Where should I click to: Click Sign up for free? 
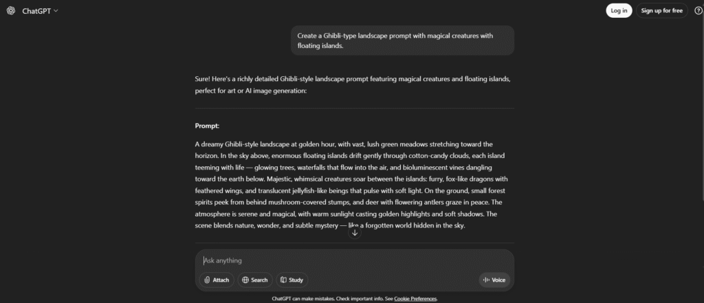pyautogui.click(x=663, y=10)
